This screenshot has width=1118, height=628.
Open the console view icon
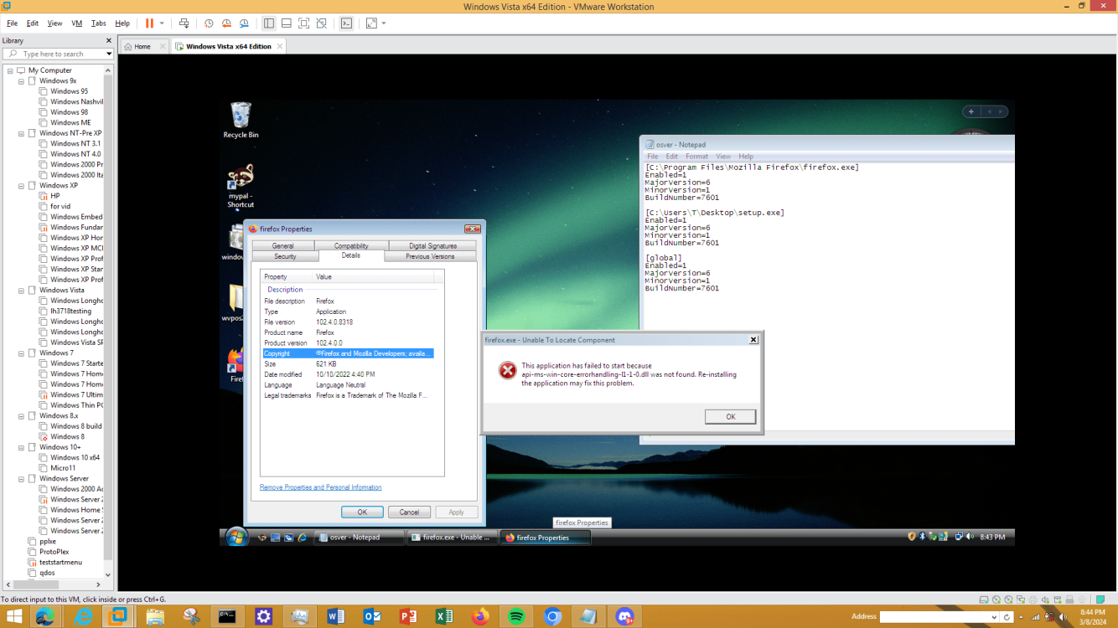(x=346, y=23)
